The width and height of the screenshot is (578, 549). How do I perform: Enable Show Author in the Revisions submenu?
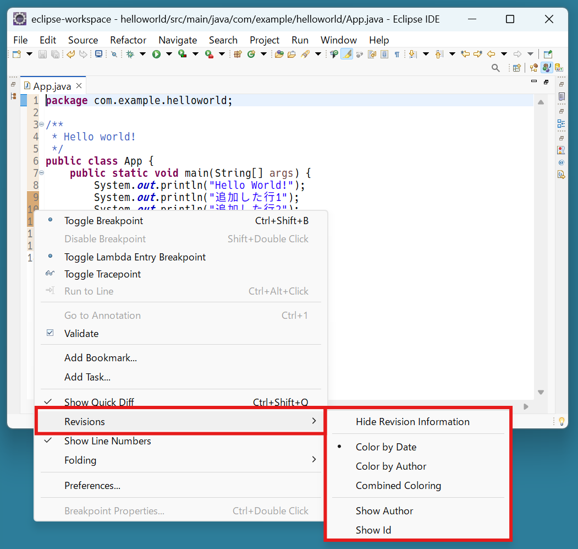point(384,510)
